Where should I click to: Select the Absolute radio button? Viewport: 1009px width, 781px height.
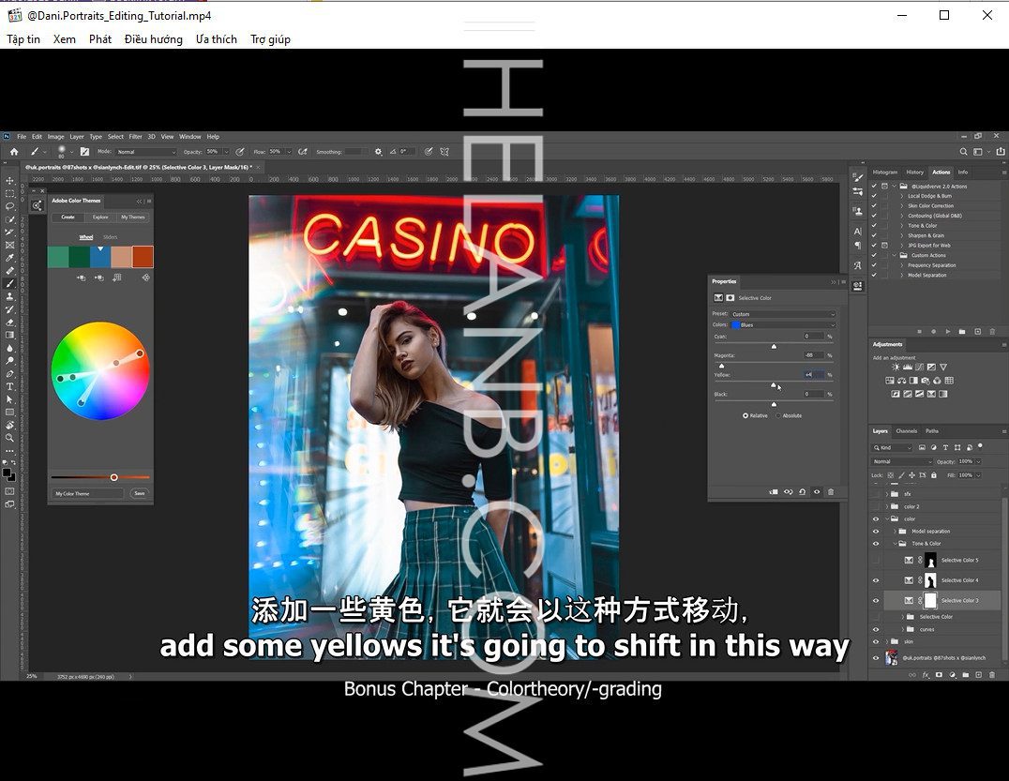[x=779, y=415]
